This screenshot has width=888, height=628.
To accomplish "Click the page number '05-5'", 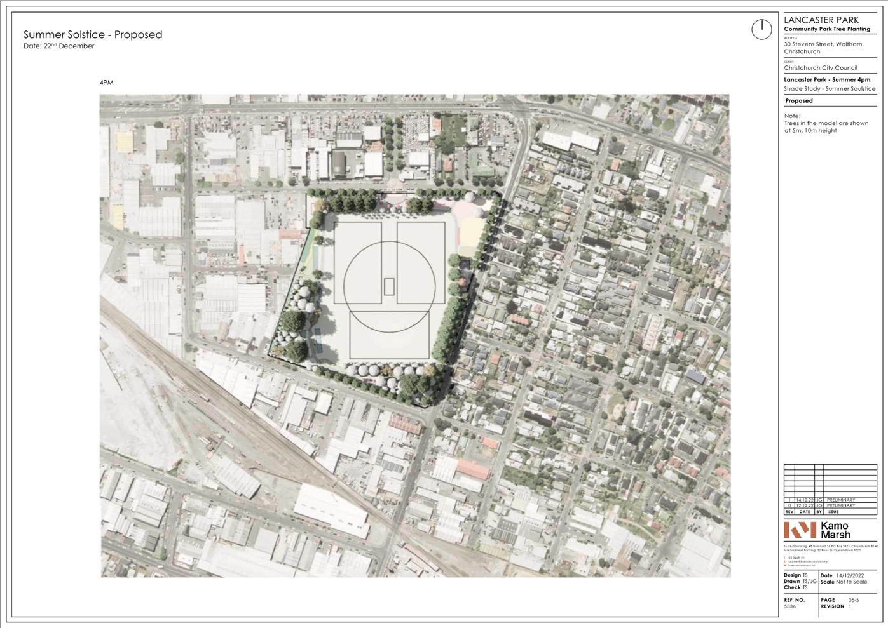I will (x=853, y=600).
